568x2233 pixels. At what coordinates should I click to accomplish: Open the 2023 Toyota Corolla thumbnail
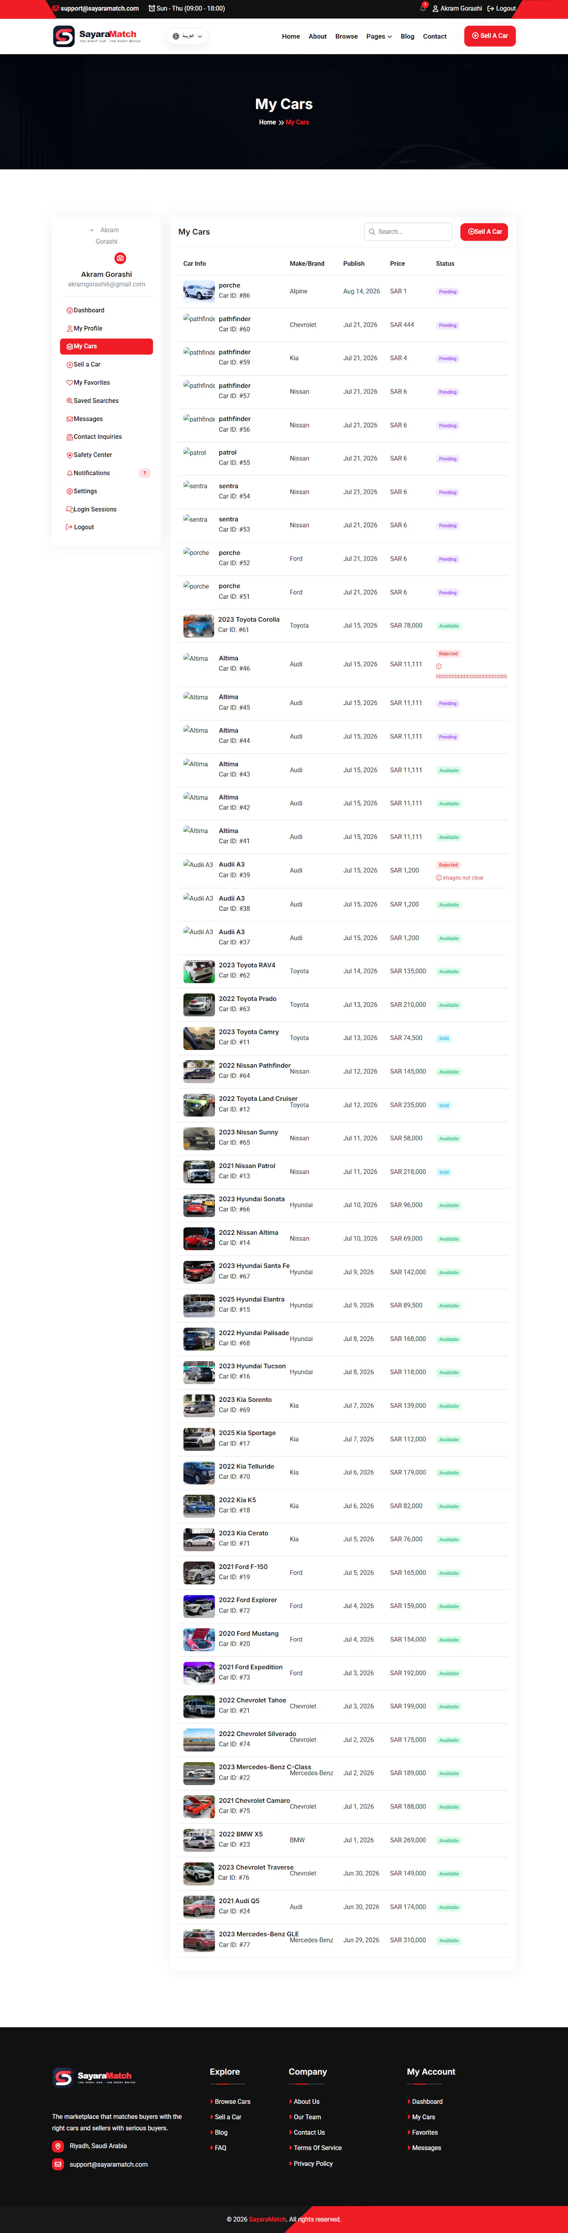(199, 626)
